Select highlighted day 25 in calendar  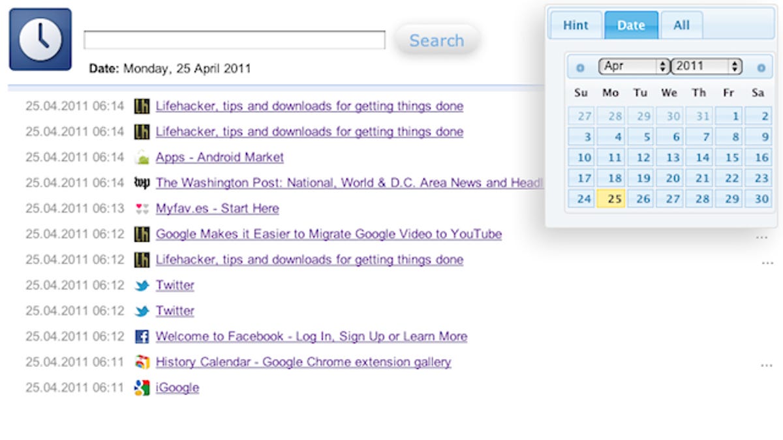[x=611, y=199]
